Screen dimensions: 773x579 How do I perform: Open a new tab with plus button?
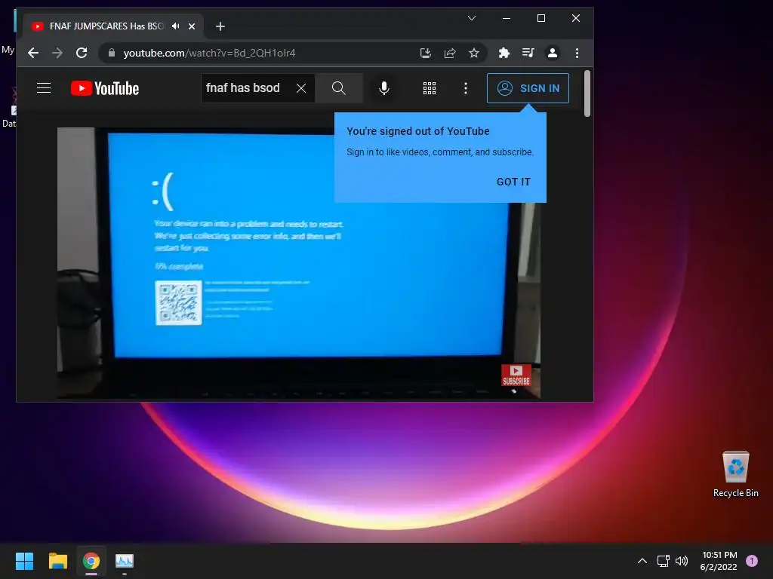tap(220, 26)
